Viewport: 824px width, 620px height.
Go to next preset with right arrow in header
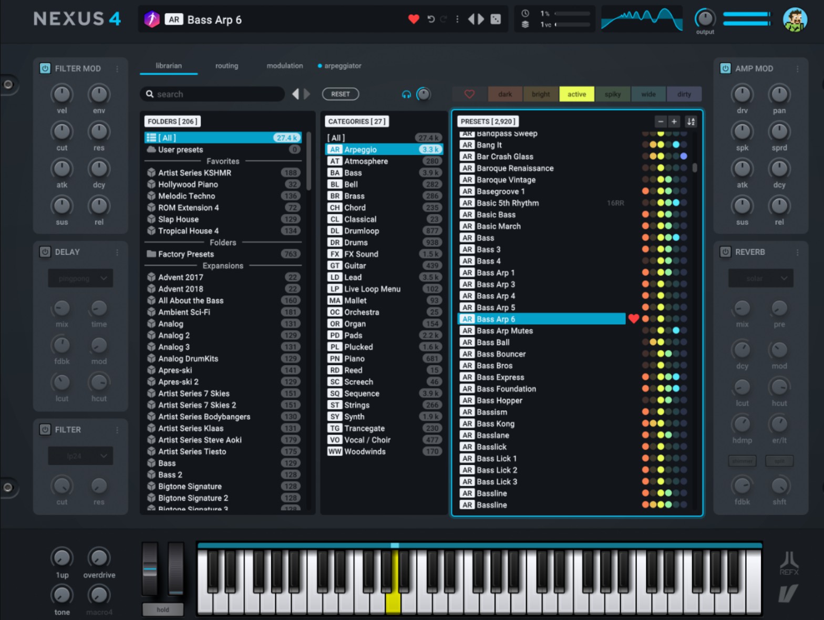(481, 19)
